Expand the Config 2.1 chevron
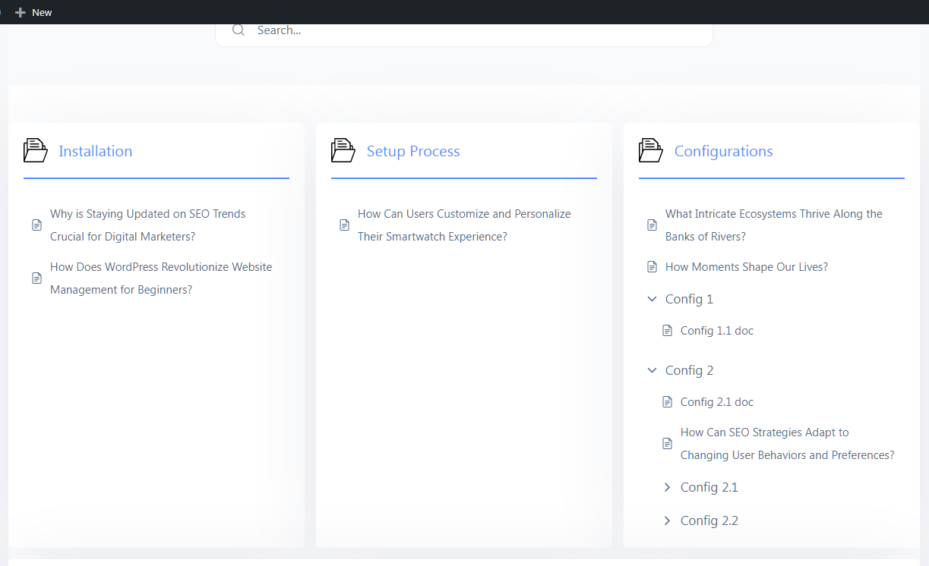 667,487
